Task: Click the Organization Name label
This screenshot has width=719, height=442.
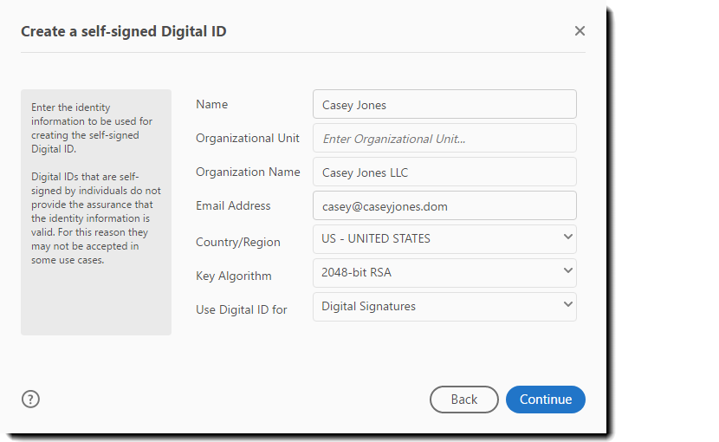Action: pyautogui.click(x=248, y=172)
